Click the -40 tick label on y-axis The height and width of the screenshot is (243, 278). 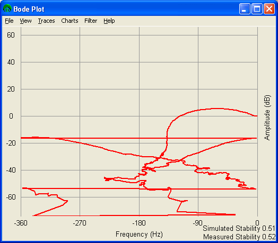10,170
